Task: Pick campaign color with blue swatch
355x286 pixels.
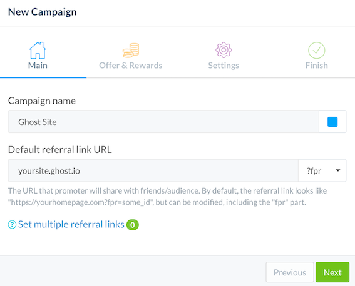Action: (x=332, y=122)
